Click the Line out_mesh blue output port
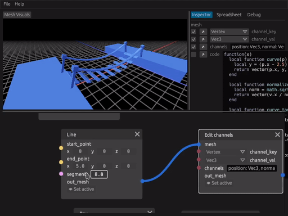 point(142,181)
